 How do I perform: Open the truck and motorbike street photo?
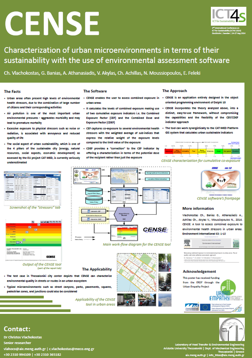tap(126, 300)
